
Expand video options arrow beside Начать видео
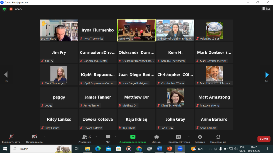tap(45, 137)
